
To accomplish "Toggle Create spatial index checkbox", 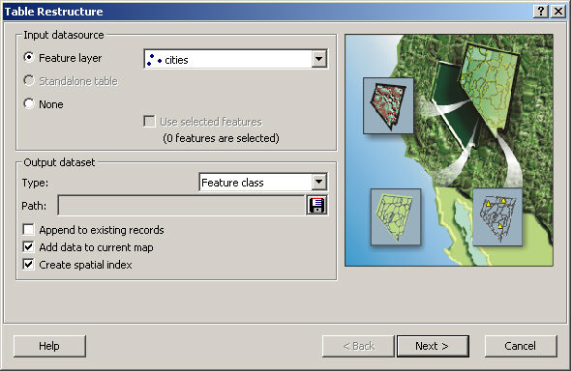I will point(28,265).
